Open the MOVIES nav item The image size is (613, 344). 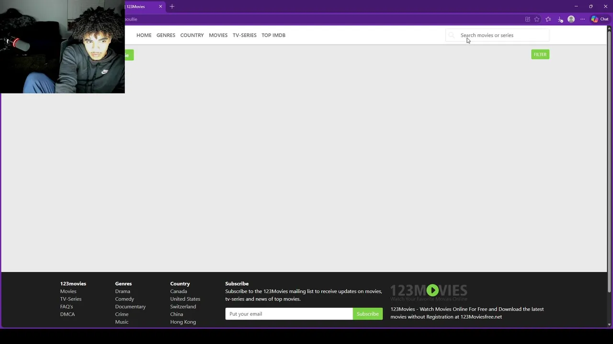218,35
